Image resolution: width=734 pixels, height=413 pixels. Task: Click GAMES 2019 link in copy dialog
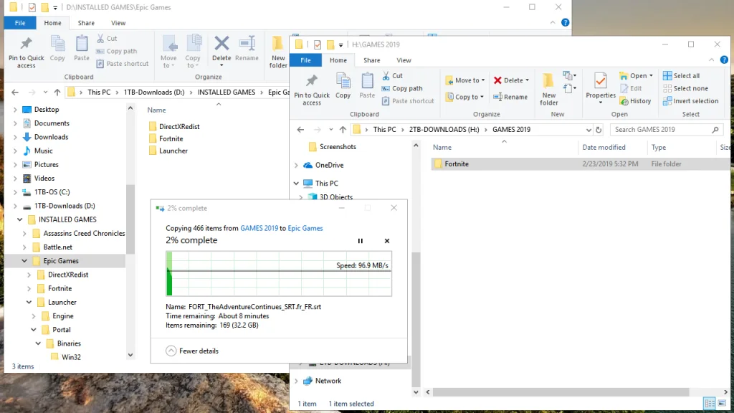tap(259, 229)
